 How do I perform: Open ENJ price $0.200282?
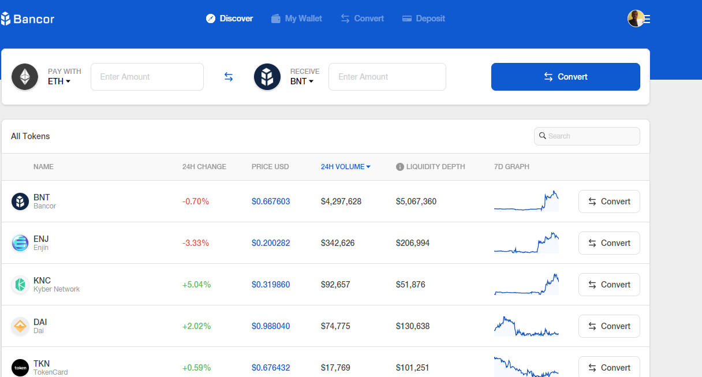coord(271,243)
